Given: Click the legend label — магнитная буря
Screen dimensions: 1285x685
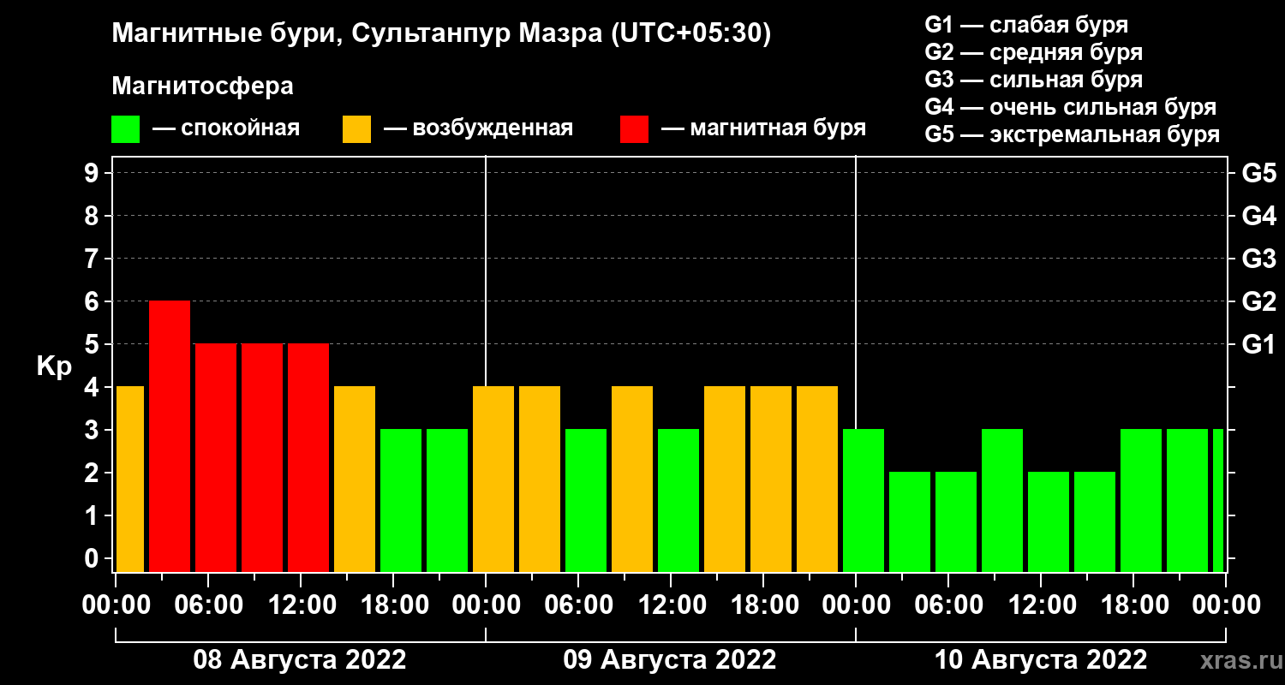Looking at the screenshot, I should (x=764, y=129).
